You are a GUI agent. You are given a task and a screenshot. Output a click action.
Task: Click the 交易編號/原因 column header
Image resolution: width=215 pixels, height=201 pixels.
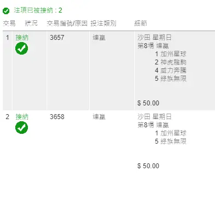(x=67, y=23)
